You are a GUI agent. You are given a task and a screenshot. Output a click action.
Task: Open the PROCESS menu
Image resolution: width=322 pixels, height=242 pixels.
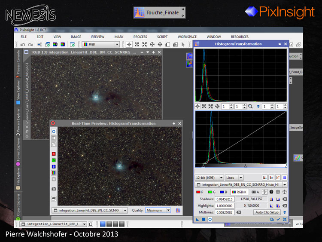point(140,37)
